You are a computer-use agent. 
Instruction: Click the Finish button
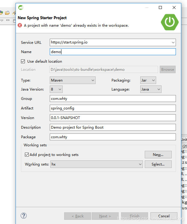135,216
